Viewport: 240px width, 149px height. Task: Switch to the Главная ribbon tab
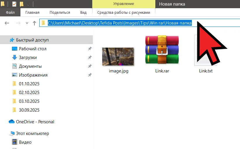pos(32,13)
